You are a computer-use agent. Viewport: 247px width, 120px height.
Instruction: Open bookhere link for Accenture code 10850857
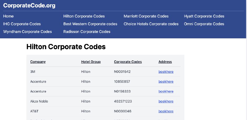point(166,82)
